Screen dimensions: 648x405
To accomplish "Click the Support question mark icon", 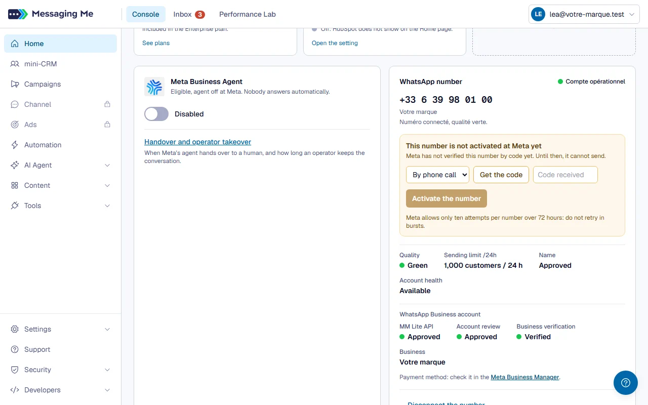I will click(x=15, y=349).
